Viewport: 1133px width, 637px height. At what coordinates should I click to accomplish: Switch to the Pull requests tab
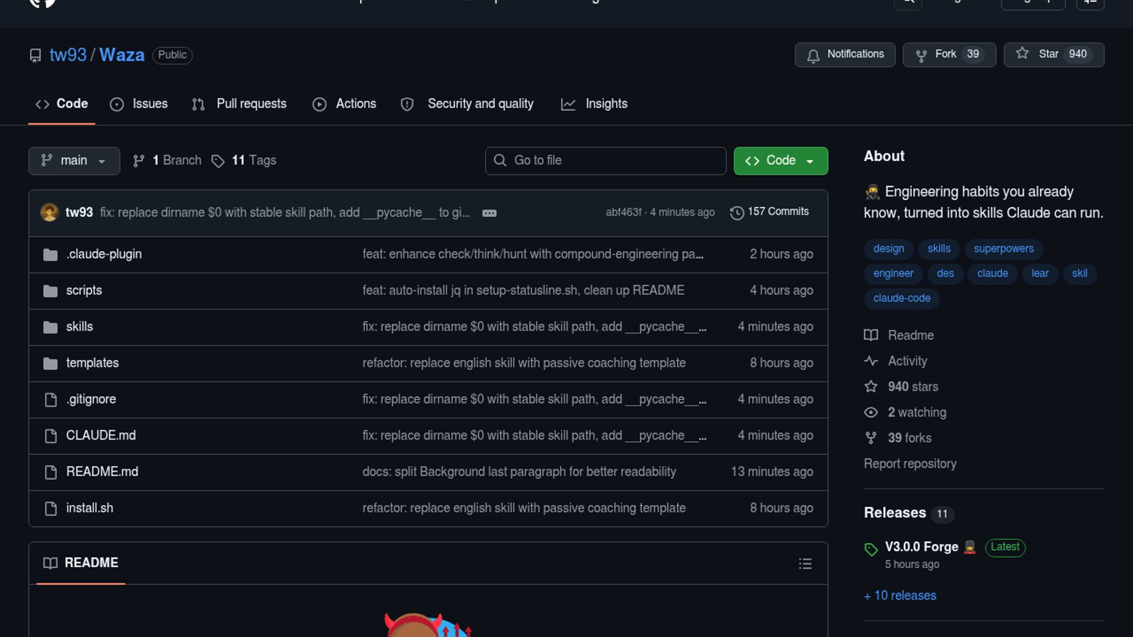(x=240, y=104)
